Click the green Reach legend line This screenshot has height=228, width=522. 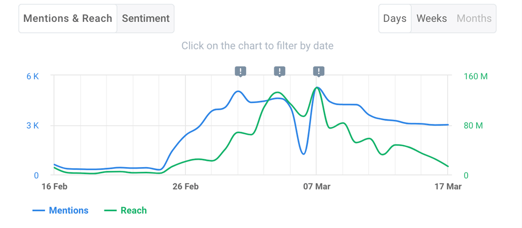point(111,211)
